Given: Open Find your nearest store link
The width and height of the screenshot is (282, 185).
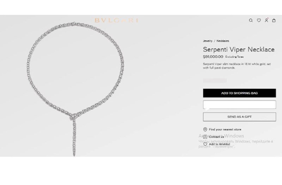Looking at the screenshot, I should pos(225,129).
